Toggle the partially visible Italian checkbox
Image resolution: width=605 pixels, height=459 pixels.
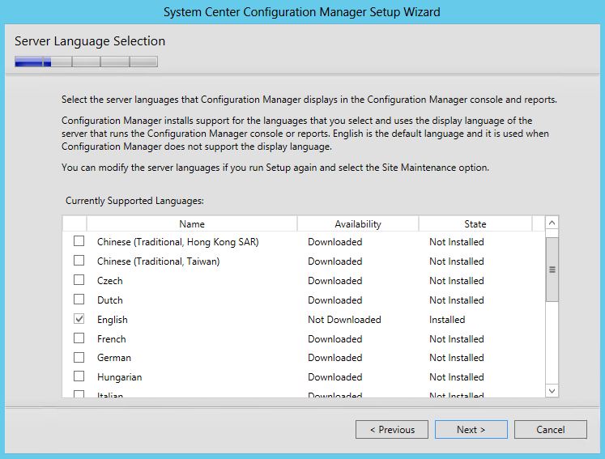pos(79,394)
